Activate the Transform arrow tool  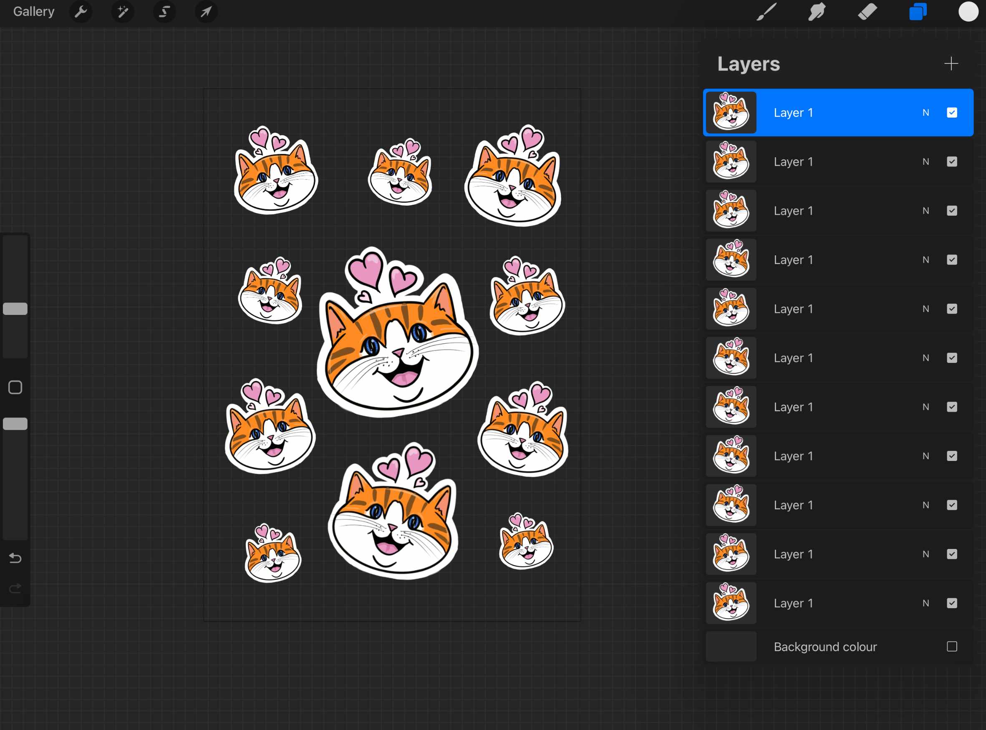(206, 12)
